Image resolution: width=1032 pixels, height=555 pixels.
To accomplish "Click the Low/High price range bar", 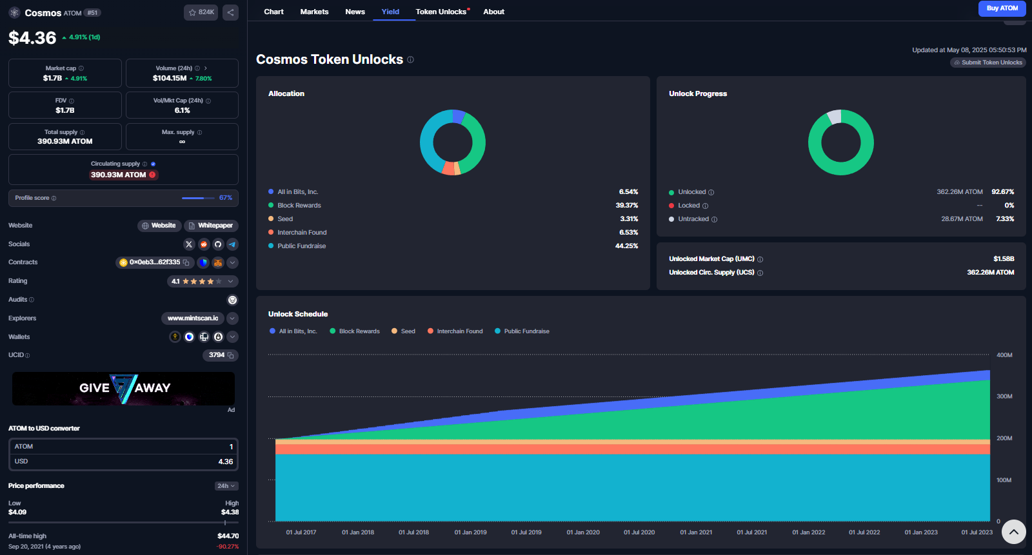I will pos(123,523).
